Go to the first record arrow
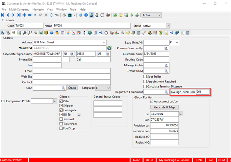Screen dimensions: 231x162 point(3,15)
